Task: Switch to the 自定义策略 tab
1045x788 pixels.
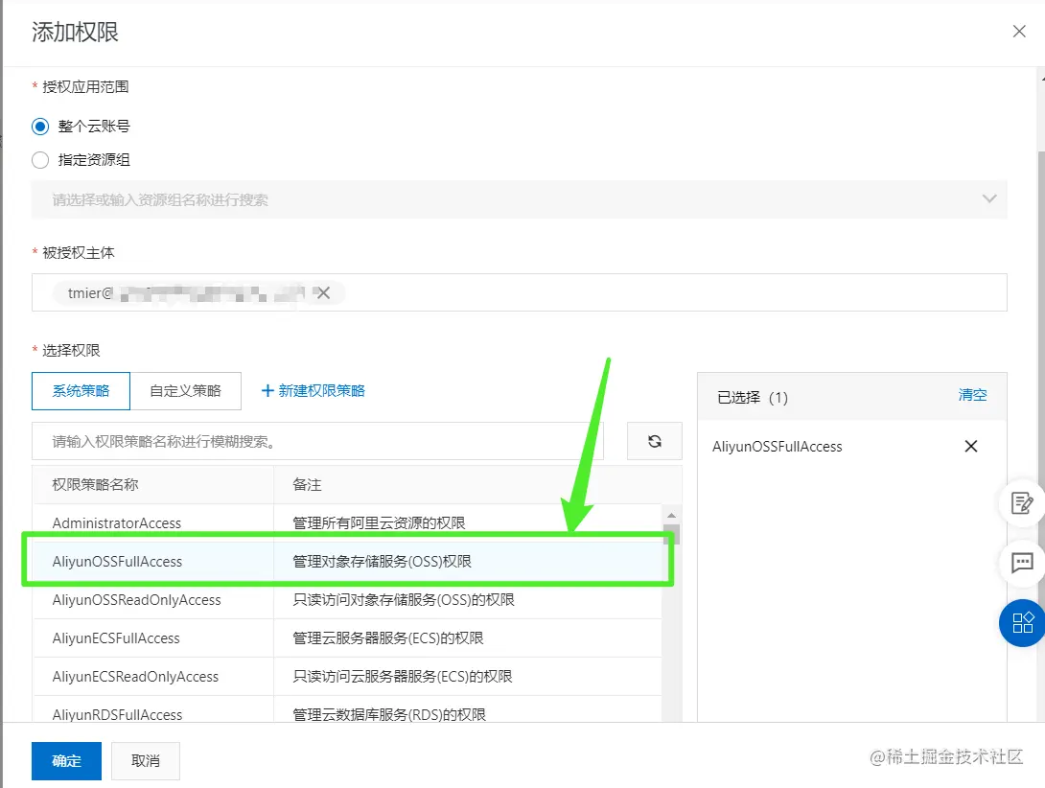Action: [185, 391]
